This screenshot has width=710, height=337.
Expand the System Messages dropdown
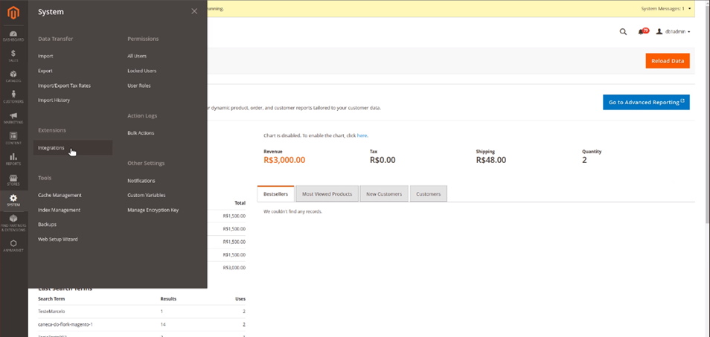(666, 9)
